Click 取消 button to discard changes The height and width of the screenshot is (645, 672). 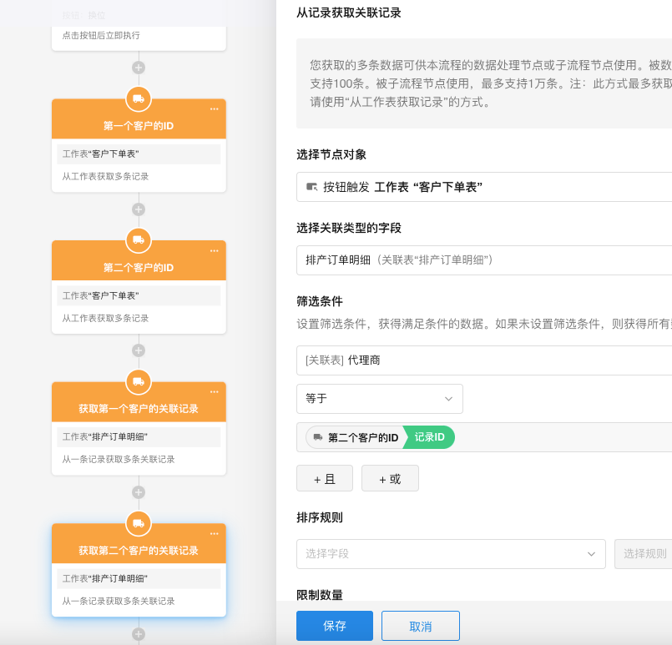(421, 626)
